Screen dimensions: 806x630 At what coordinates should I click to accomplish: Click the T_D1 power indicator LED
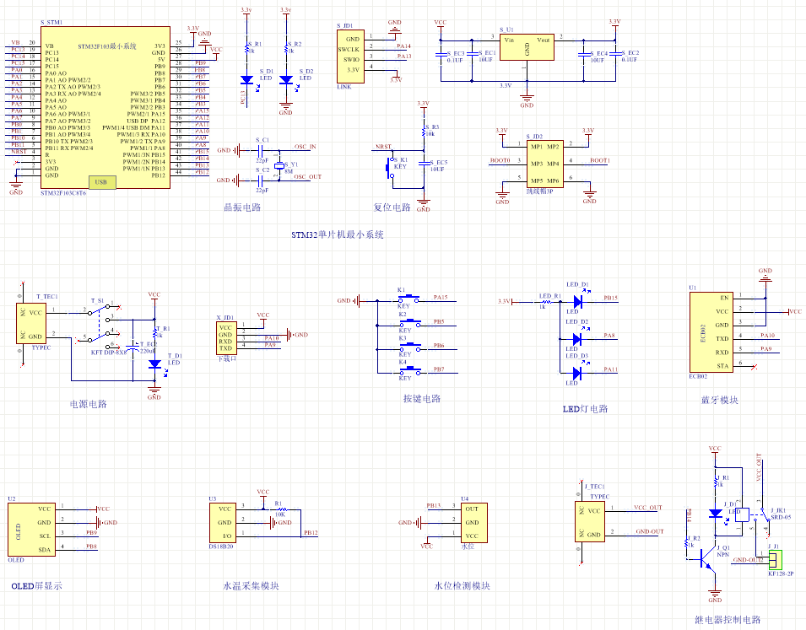point(154,363)
